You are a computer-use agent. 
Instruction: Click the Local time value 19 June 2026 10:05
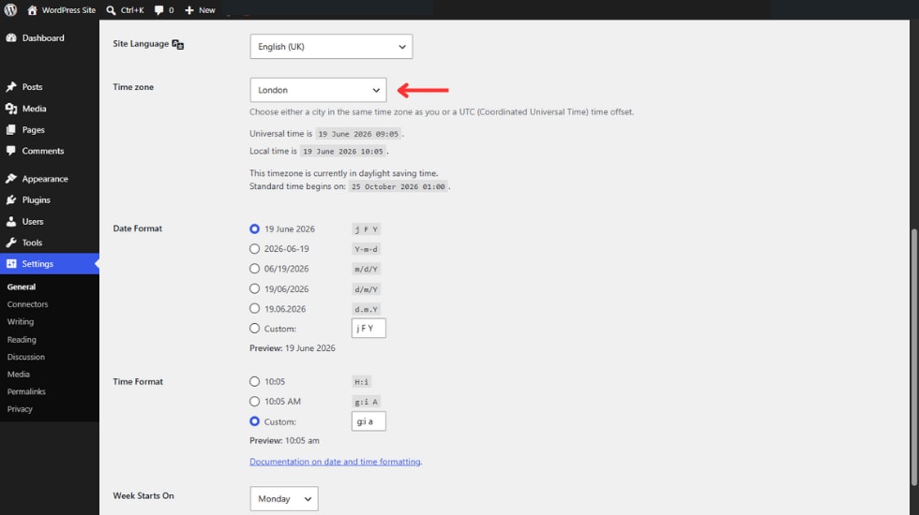(343, 152)
